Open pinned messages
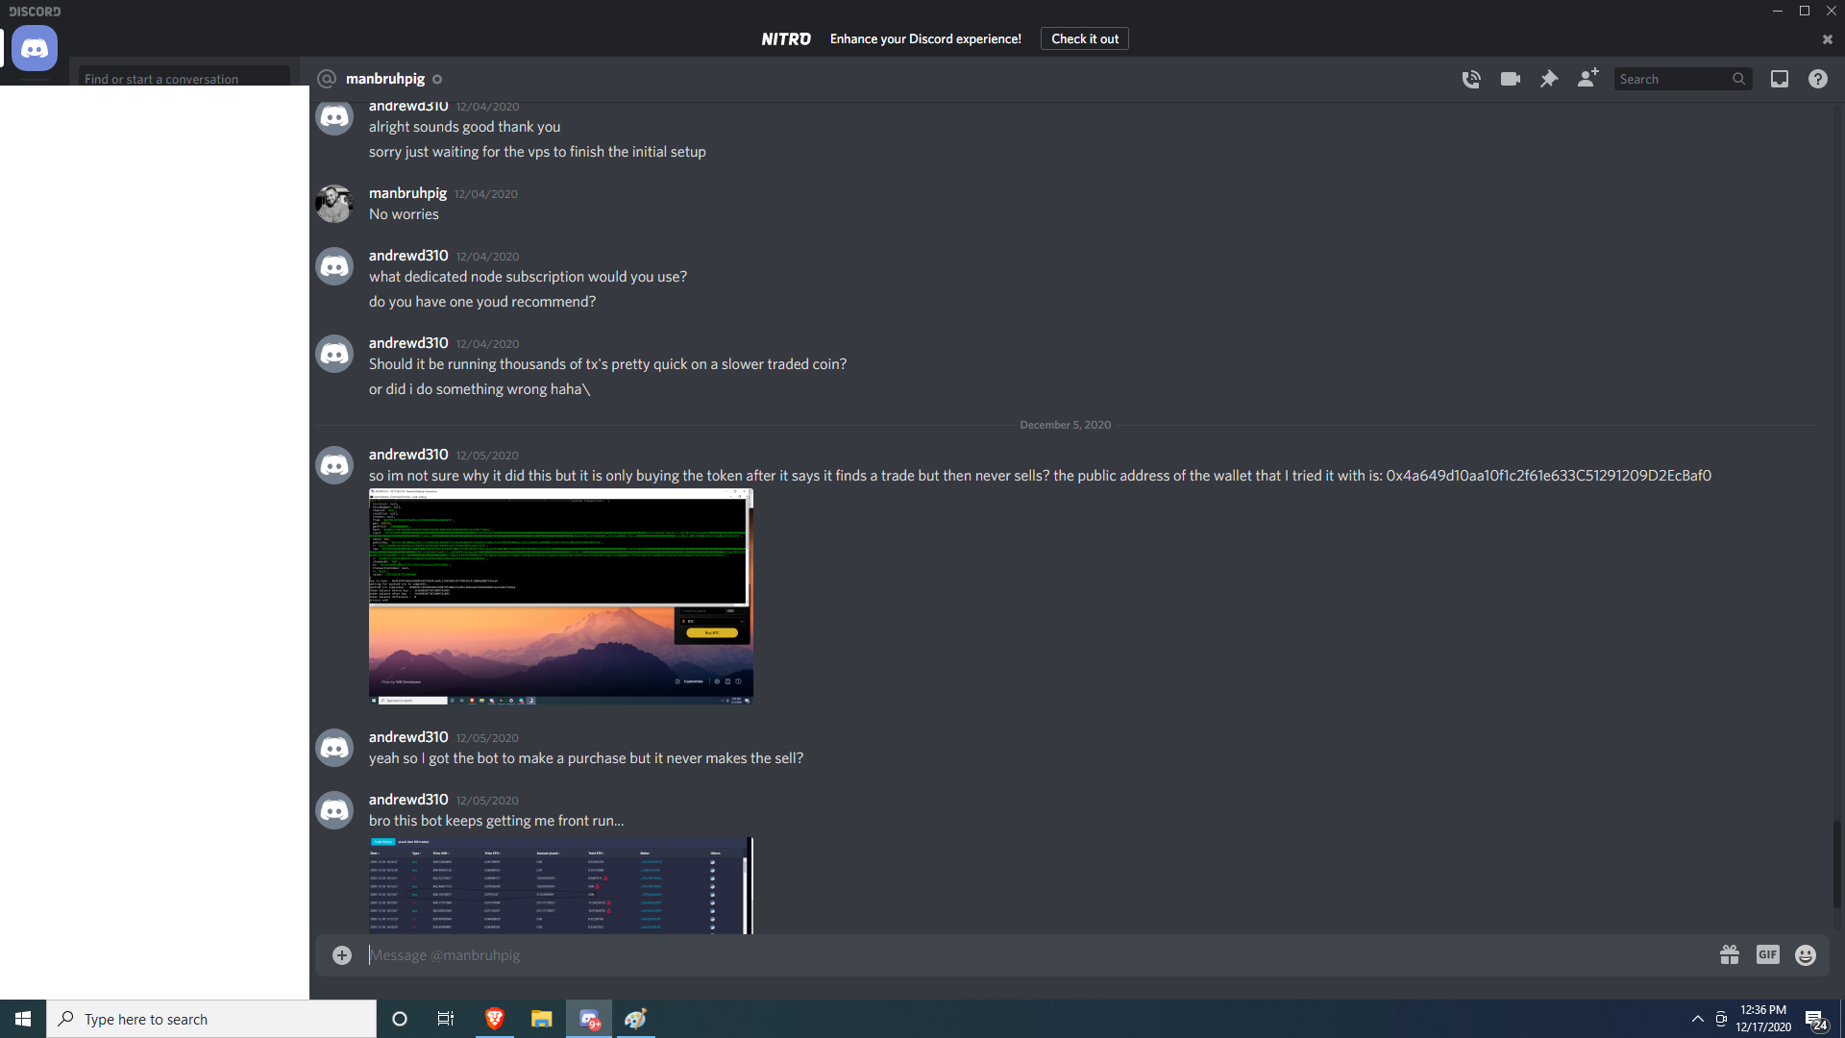 point(1548,79)
